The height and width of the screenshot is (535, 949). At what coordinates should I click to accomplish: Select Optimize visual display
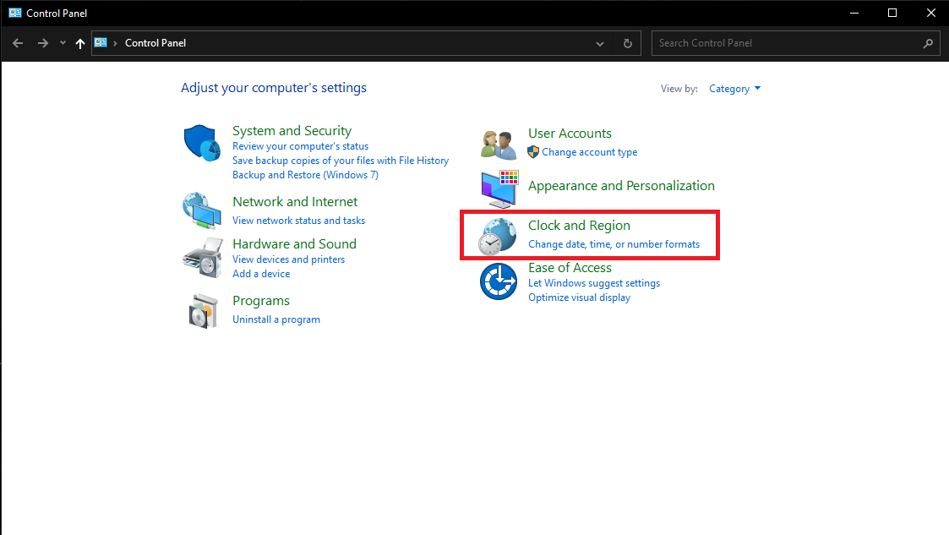[579, 298]
